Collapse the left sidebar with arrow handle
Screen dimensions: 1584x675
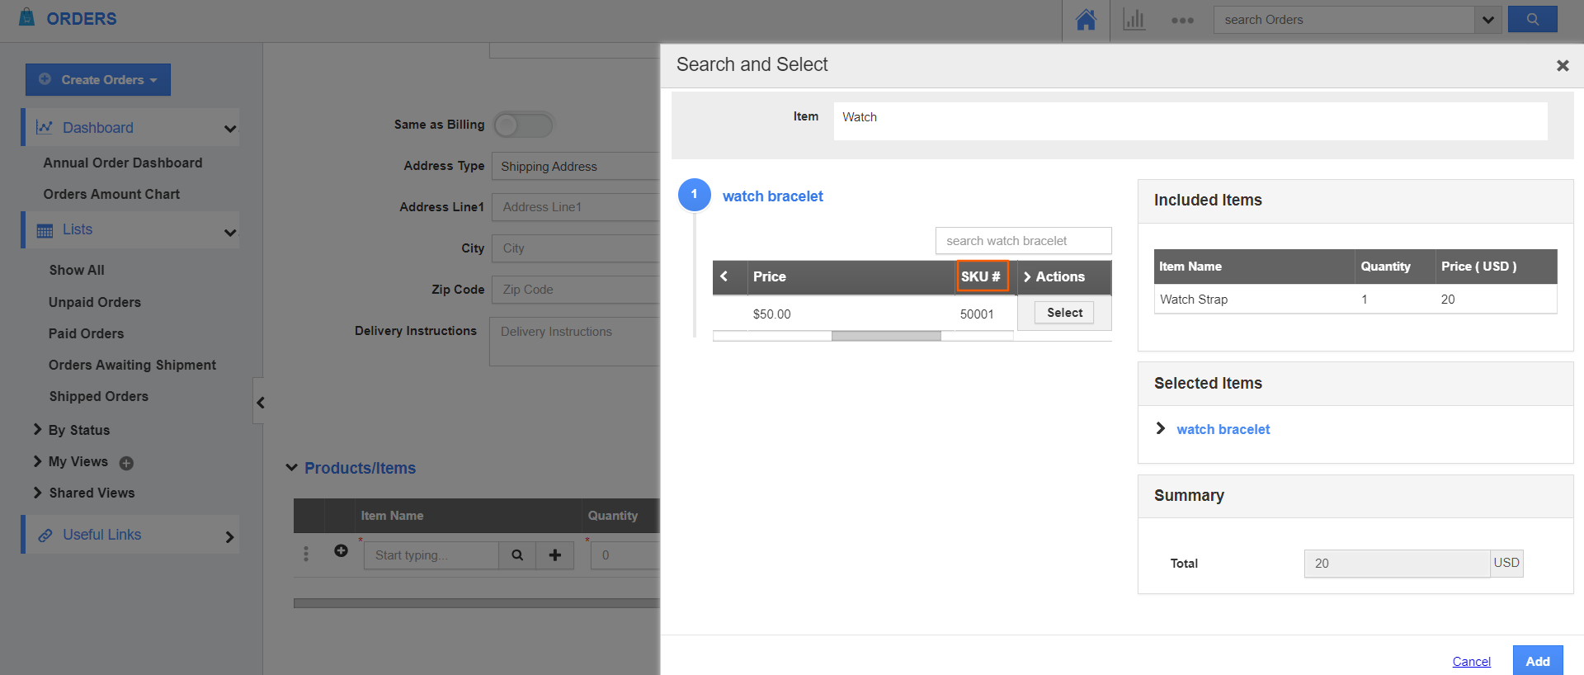[260, 403]
